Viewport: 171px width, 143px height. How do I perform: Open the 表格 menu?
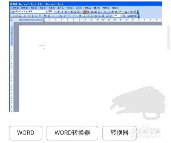pos(88,8)
